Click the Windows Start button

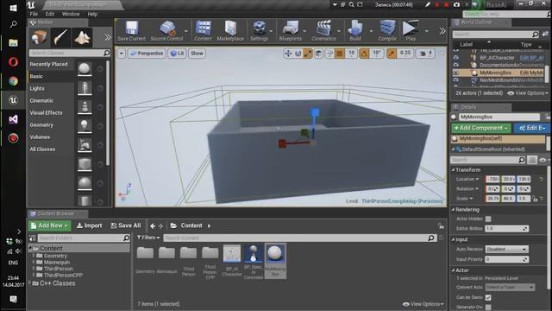tap(13, 8)
